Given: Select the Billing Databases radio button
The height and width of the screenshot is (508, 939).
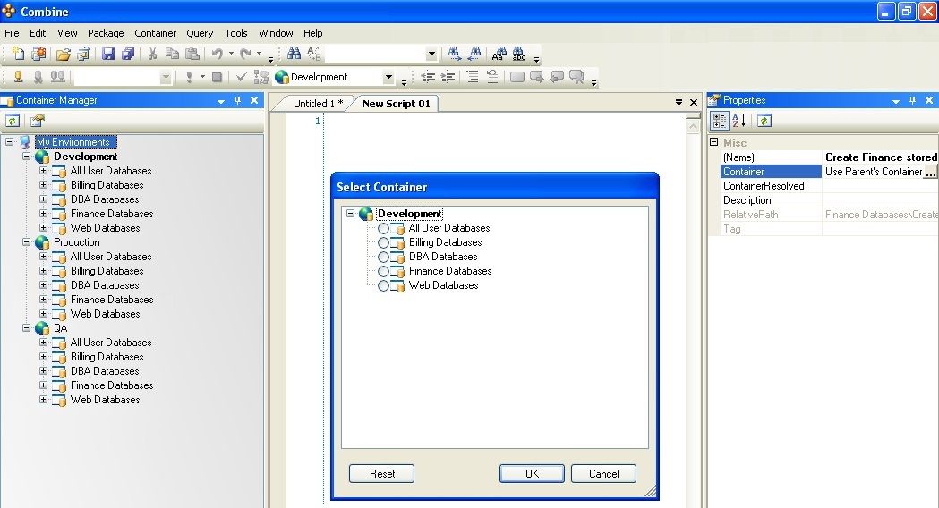Looking at the screenshot, I should tap(383, 243).
